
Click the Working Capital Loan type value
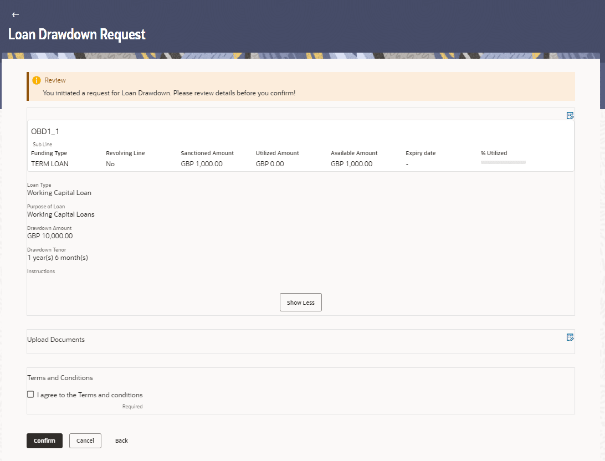point(59,192)
